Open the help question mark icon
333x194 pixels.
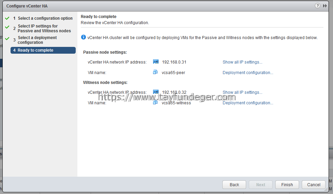tap(317, 6)
